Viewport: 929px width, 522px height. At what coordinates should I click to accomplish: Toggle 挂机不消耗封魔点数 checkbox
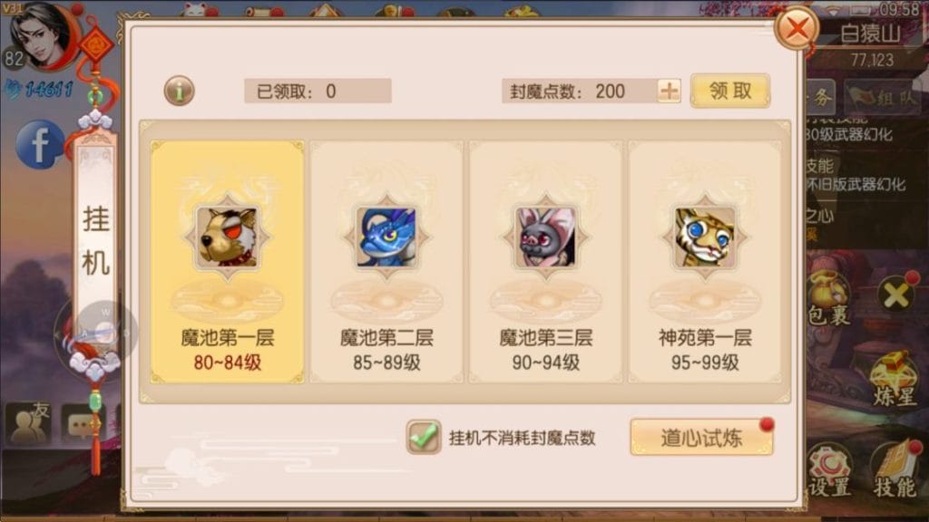point(424,438)
